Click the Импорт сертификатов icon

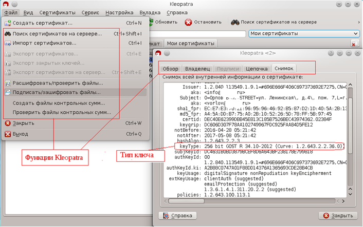[x=8, y=43]
